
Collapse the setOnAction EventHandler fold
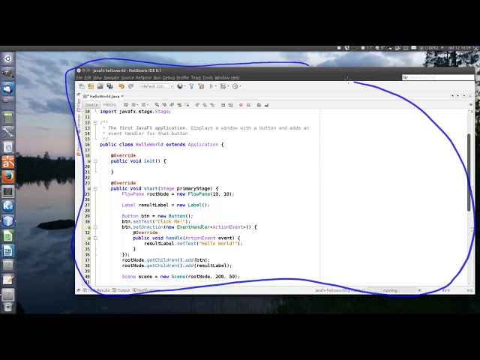(x=95, y=227)
